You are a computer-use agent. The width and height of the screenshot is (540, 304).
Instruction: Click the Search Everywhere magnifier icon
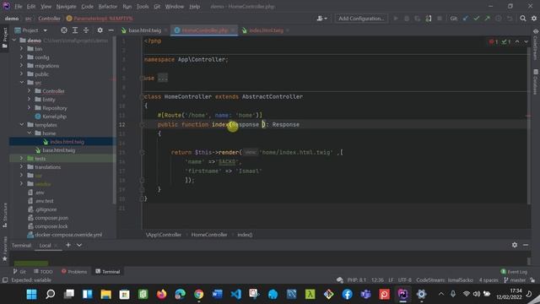click(523, 19)
